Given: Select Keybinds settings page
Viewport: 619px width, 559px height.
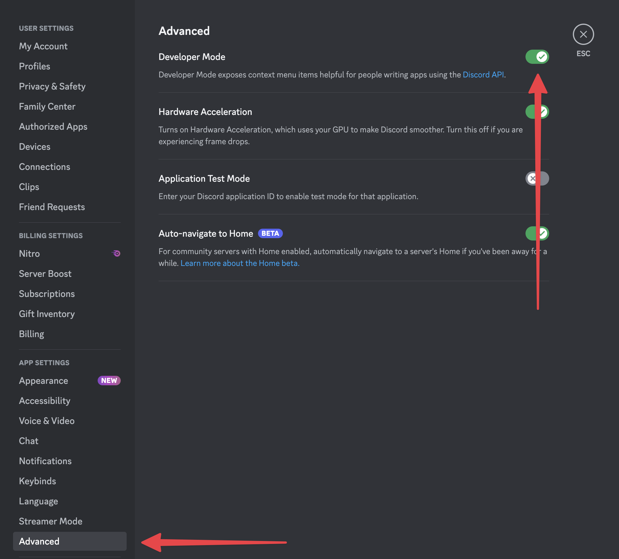Looking at the screenshot, I should [37, 481].
